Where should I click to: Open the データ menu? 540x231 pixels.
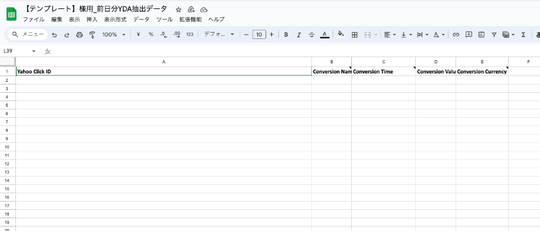click(141, 19)
